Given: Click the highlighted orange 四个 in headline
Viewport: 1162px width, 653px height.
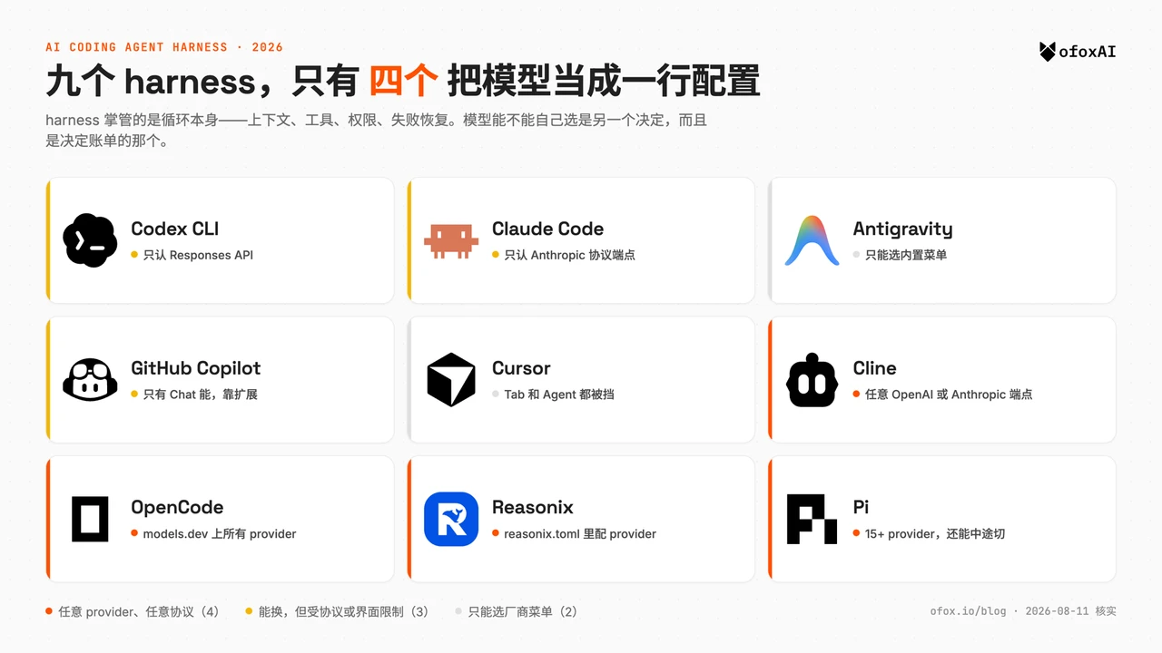Looking at the screenshot, I should [404, 82].
